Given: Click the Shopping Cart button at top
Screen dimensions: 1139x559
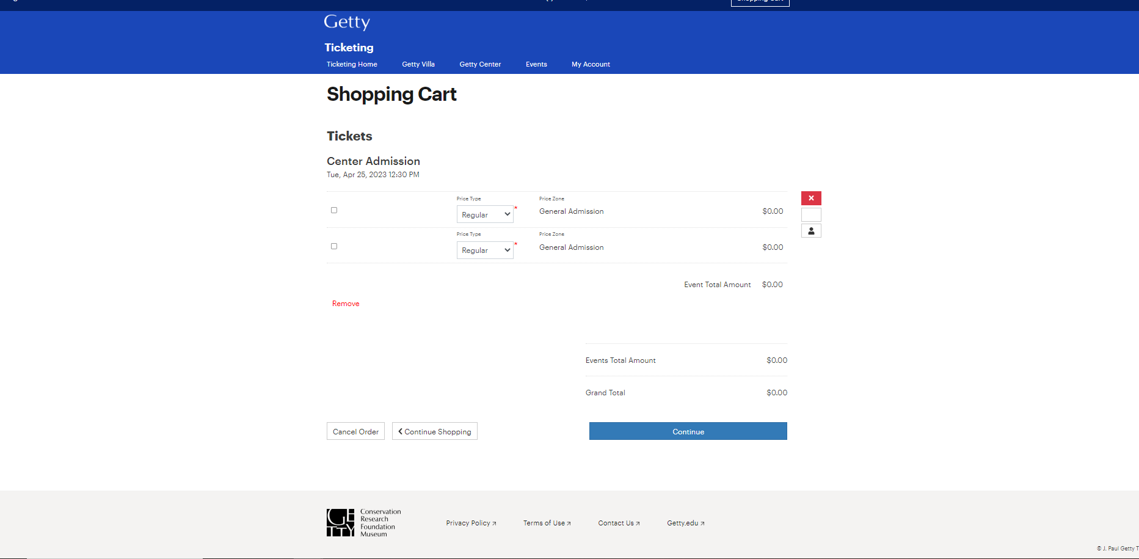Looking at the screenshot, I should [x=760, y=2].
